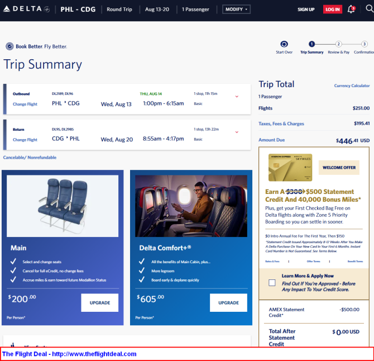Click SIGN UP in the header
Viewport: 374px width, 361px height.
(x=306, y=9)
